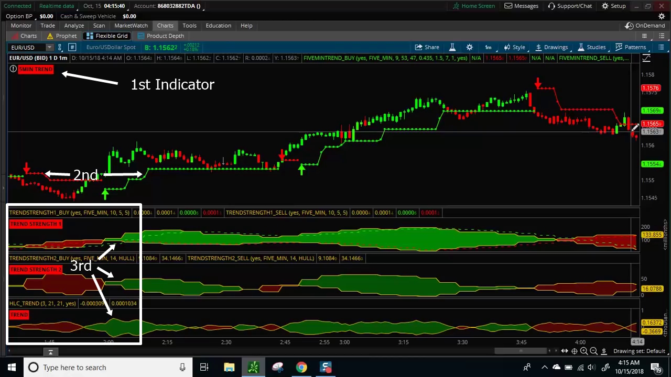This screenshot has height=377, width=671.
Task: Open the Studies menu
Action: coord(591,47)
